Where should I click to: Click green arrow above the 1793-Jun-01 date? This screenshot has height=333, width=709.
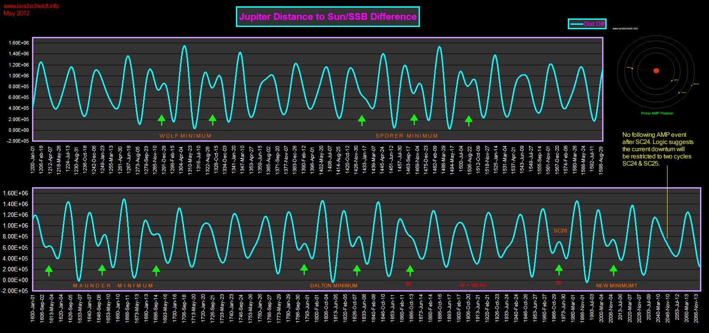tap(304, 270)
